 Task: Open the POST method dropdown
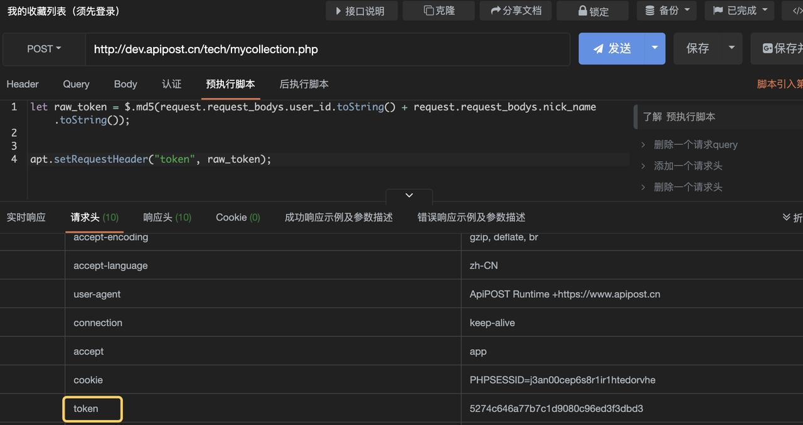click(43, 48)
